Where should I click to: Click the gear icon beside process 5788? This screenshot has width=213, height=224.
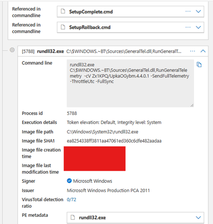point(12,50)
